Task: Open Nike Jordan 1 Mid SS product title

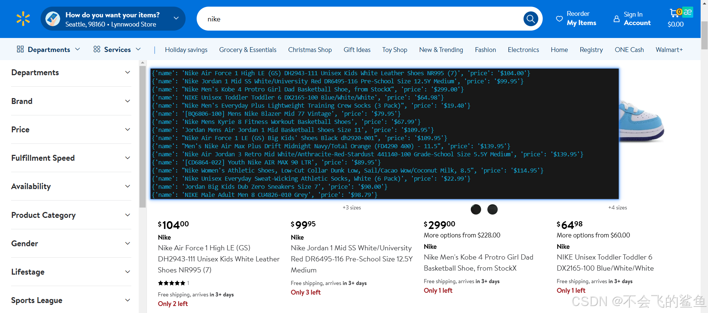Action: click(352, 259)
